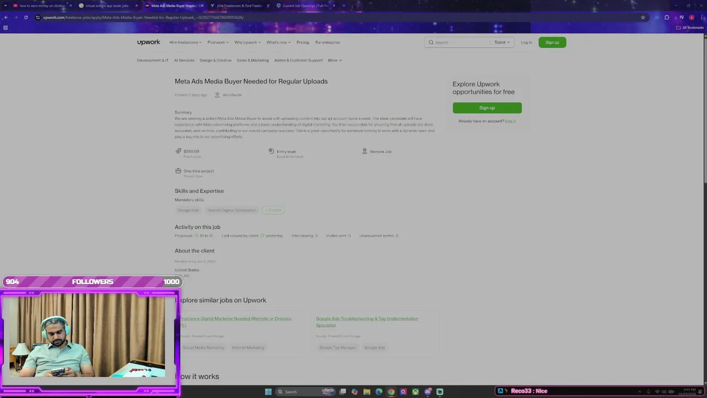Click the job title 'Meta Ads Media Buyer Needed'

coord(251,81)
